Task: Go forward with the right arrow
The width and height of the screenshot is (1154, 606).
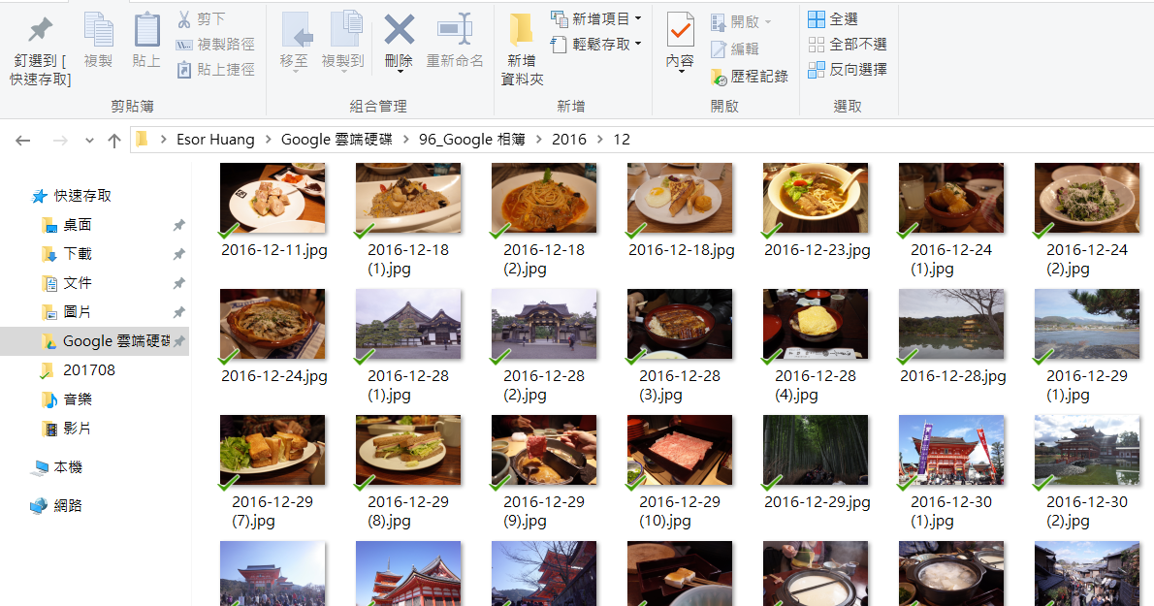Action: click(x=60, y=140)
